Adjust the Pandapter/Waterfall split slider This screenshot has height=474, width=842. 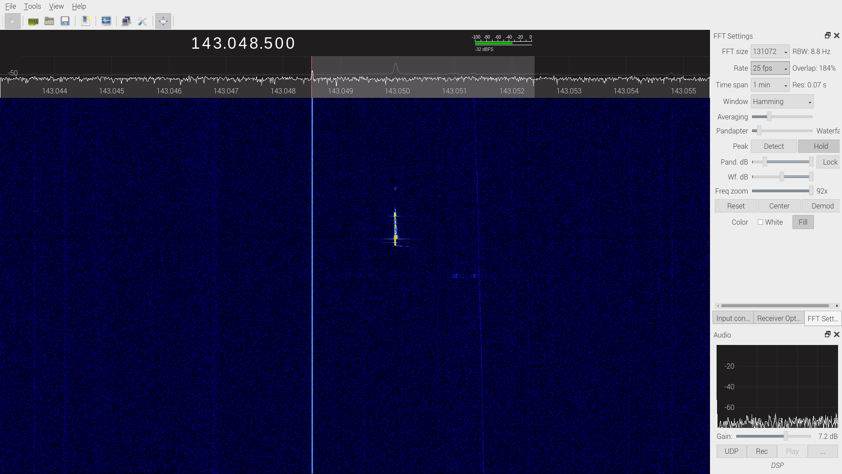[782, 131]
